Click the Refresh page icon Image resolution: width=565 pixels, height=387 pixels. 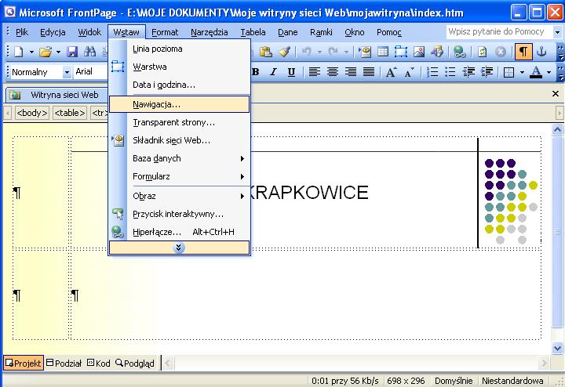(x=482, y=52)
